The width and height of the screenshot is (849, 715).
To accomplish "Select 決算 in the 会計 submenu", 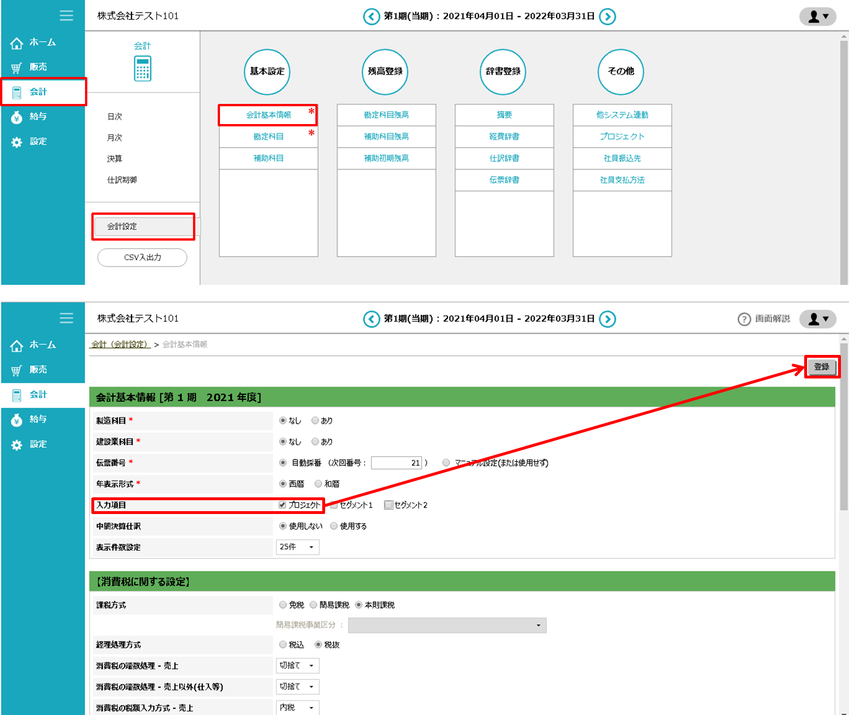I will click(x=114, y=159).
